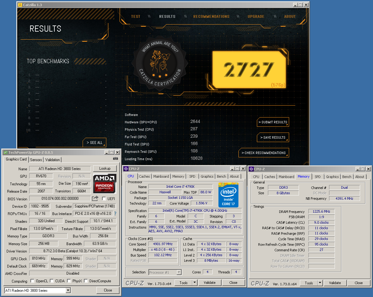
Task: Click Validate in the CPU-tab CPU-Z window
Action: point(210,283)
